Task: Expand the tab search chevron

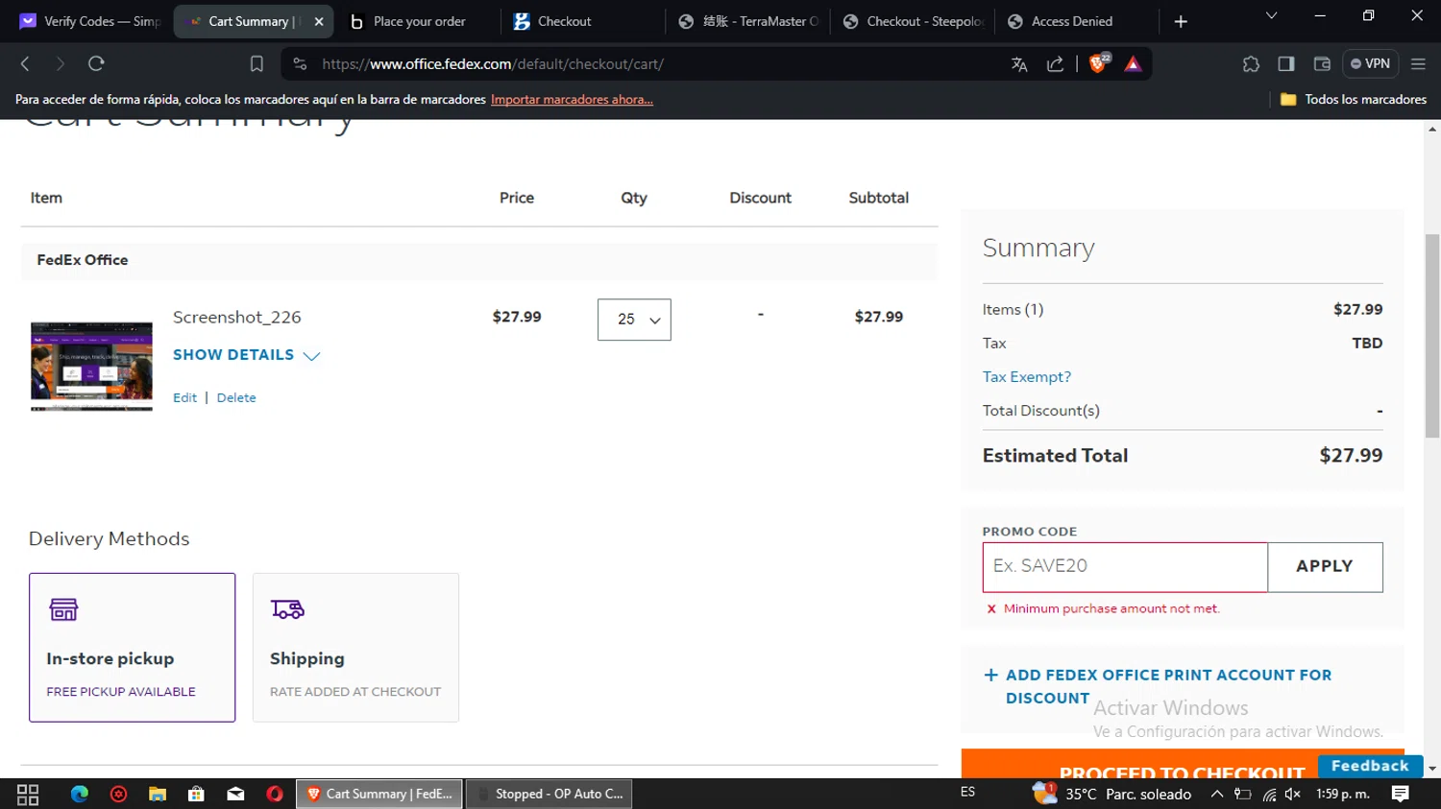Action: coord(1271,15)
